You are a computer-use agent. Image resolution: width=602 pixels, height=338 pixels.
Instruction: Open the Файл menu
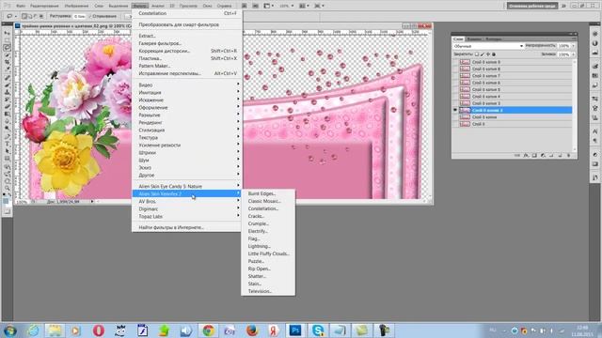click(x=21, y=6)
